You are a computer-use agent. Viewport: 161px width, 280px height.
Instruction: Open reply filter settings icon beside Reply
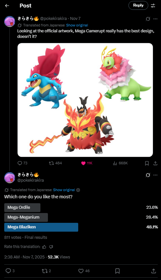tap(153, 6)
